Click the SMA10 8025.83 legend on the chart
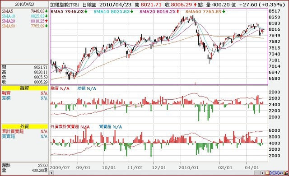This screenshot has height=176, width=289. coord(113,12)
